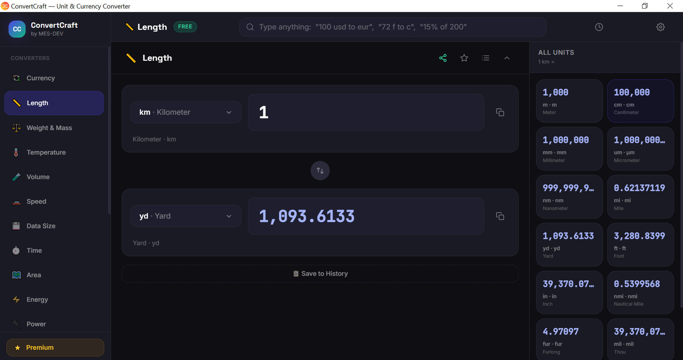Image resolution: width=683 pixels, height=360 pixels.
Task: Select the Foot unit card
Action: pyautogui.click(x=641, y=245)
